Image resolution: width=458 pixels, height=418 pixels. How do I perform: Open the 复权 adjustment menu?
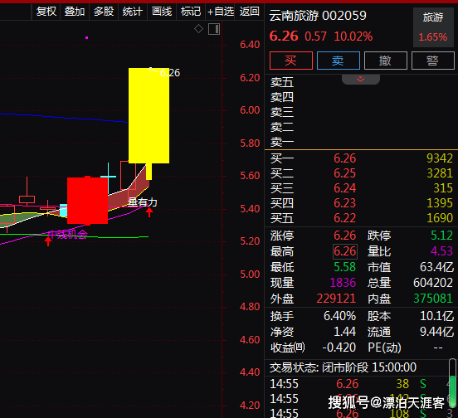pos(46,12)
